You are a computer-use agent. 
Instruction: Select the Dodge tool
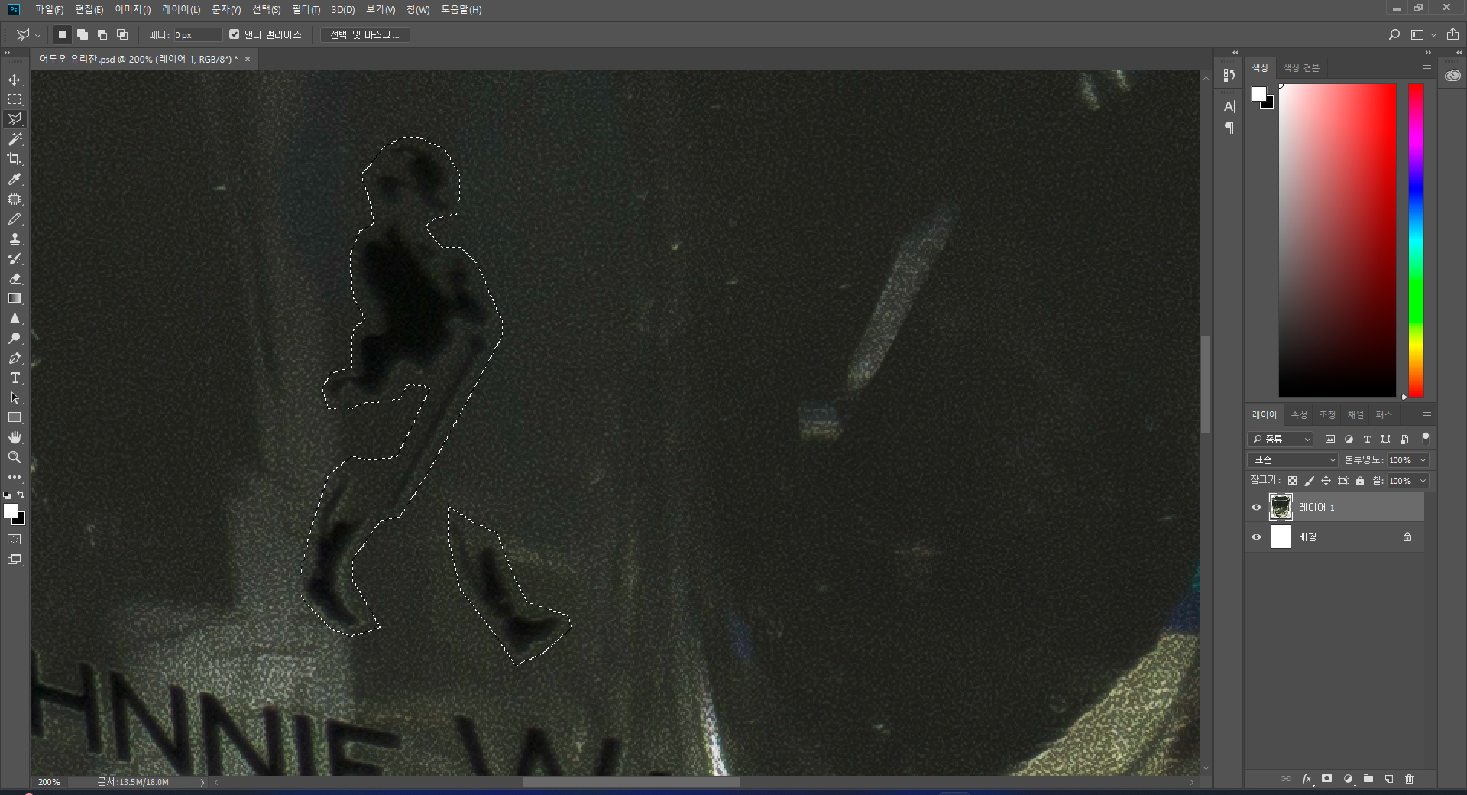(x=15, y=338)
